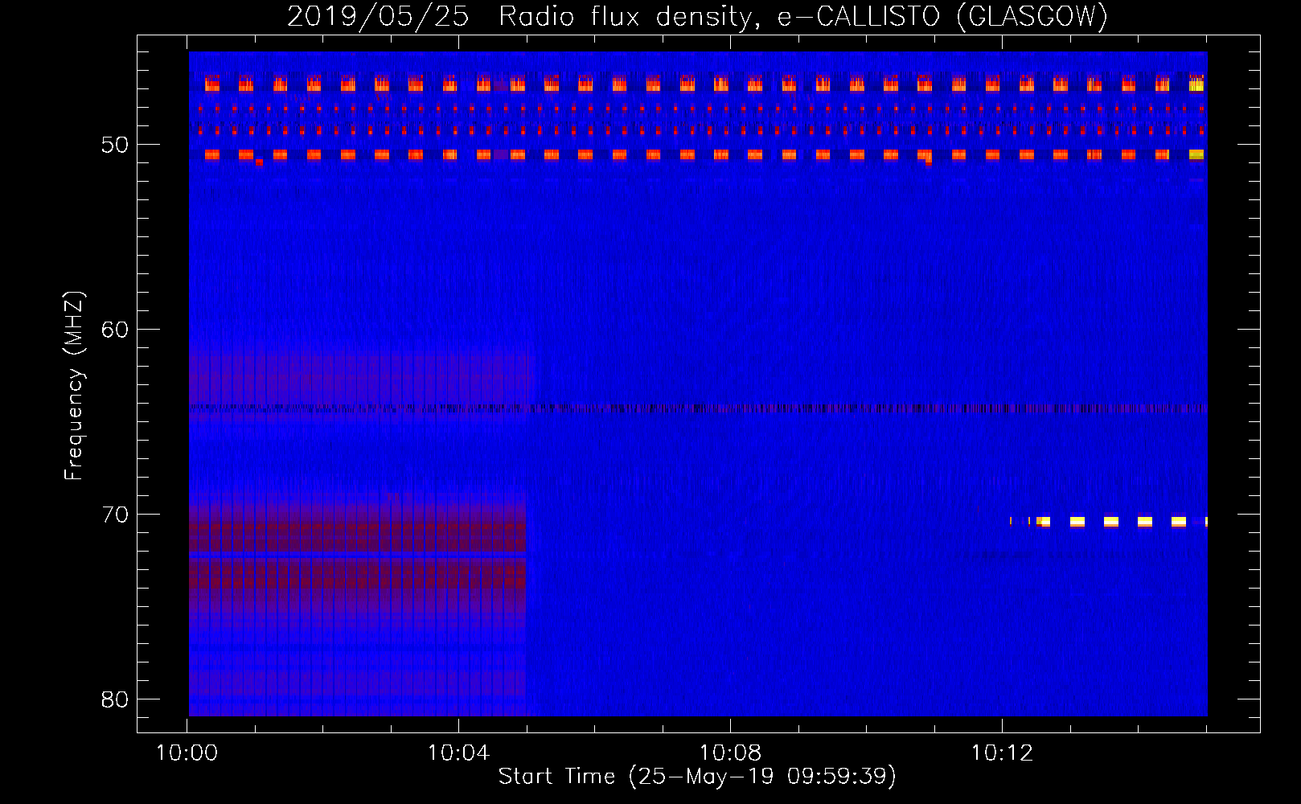Screen dimensions: 1301x804
Task: Click the 10:04 time tick label
Action: coord(458,753)
